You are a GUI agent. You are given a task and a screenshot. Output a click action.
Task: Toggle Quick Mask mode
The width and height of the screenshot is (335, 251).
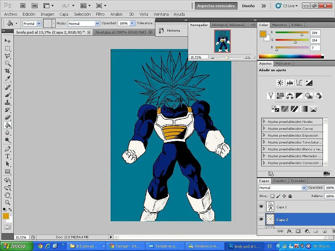7,227
